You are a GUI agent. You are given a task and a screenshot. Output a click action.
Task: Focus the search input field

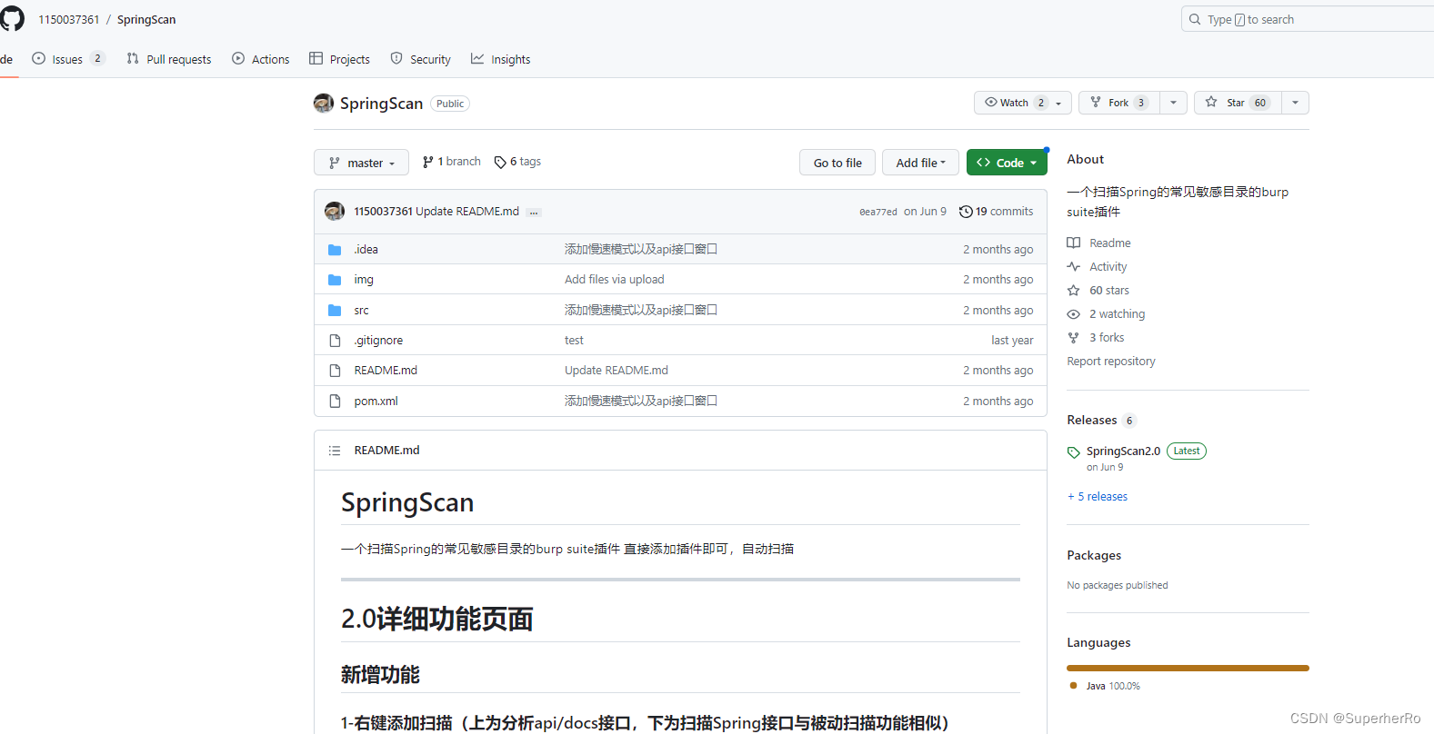click(1308, 19)
